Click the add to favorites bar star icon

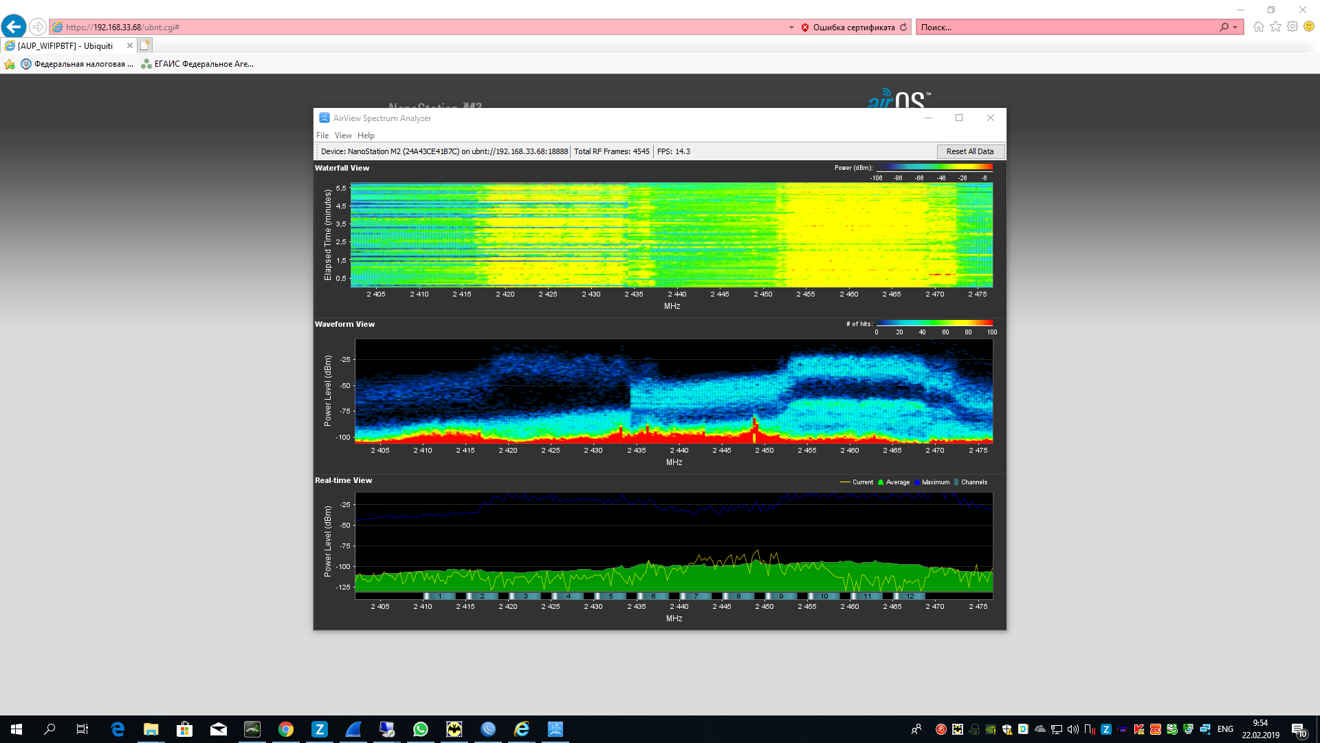[x=10, y=64]
